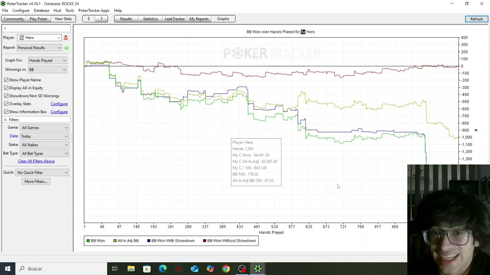Click the green BB Won legend swatch
This screenshot has height=275, width=490.
88,241
